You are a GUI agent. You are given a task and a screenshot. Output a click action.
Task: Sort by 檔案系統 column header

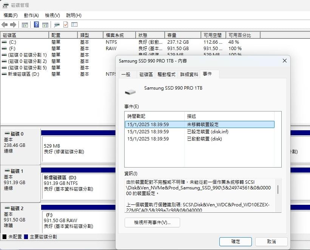click(119, 35)
